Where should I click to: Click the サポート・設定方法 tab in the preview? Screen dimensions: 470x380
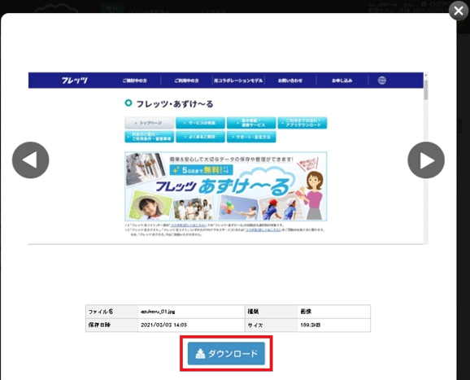pos(251,137)
